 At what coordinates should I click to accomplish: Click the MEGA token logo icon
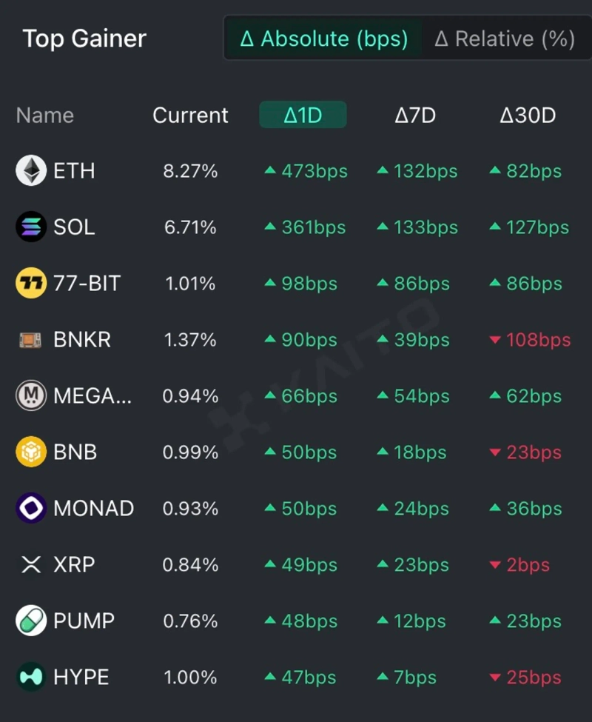click(31, 396)
